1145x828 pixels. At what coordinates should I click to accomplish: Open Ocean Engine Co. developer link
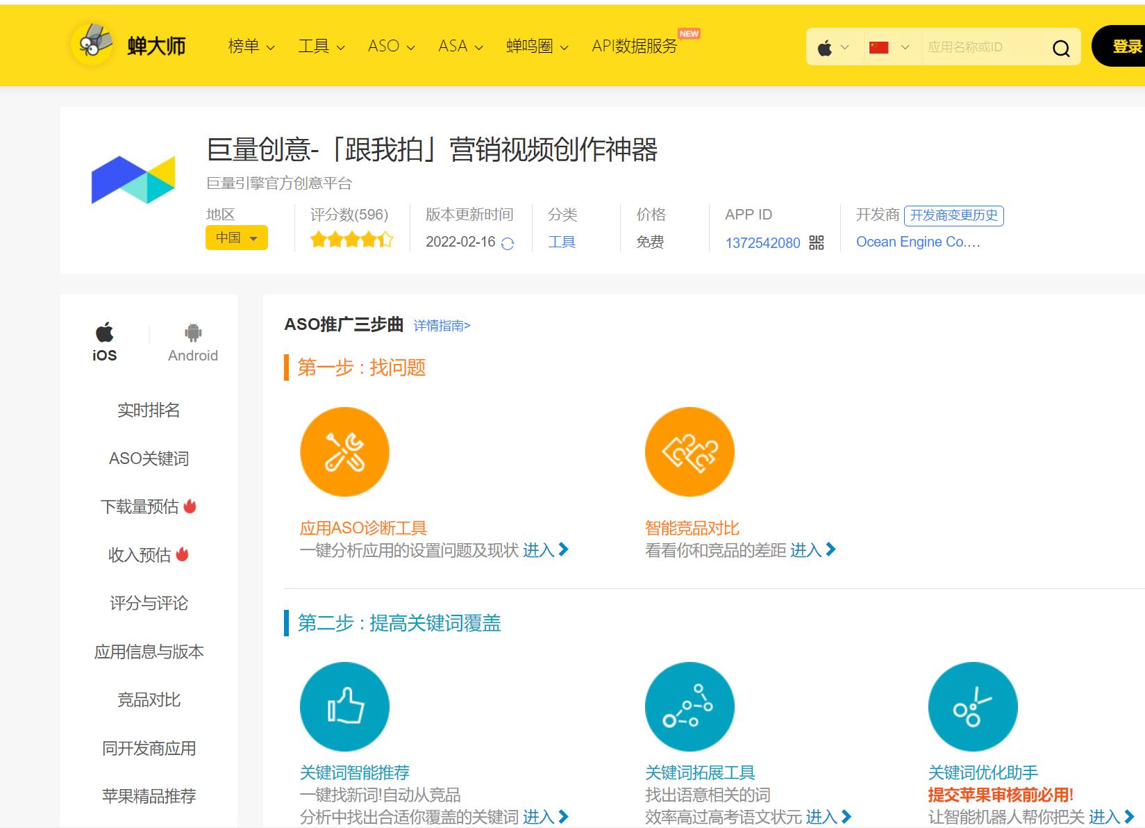coord(918,242)
